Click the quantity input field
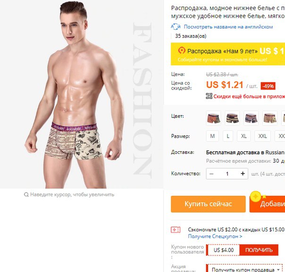The width and height of the screenshot is (285, 272). [x=227, y=174]
